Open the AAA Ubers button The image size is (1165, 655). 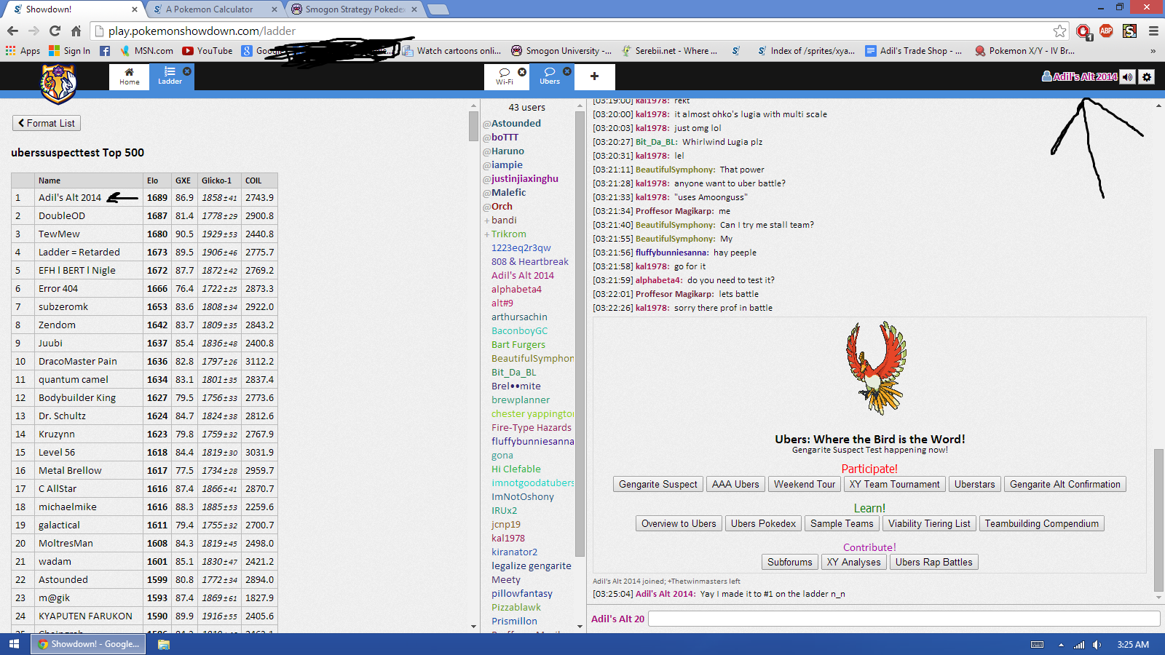(735, 484)
